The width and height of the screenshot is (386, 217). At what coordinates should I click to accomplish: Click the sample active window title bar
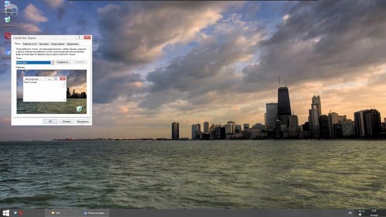click(x=45, y=79)
